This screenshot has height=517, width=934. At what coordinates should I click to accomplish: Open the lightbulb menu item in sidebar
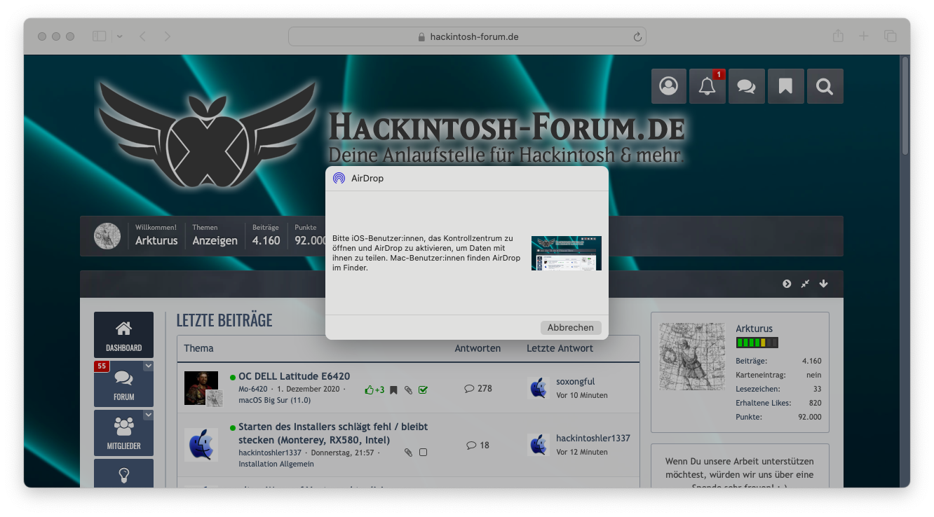[123, 474]
